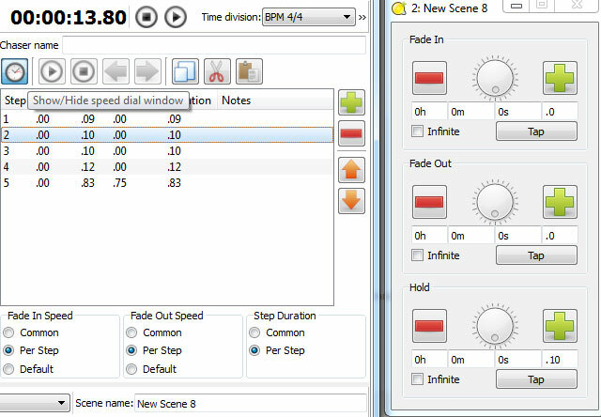
Task: Enable Infinite checkbox under Fade In
Action: [417, 131]
